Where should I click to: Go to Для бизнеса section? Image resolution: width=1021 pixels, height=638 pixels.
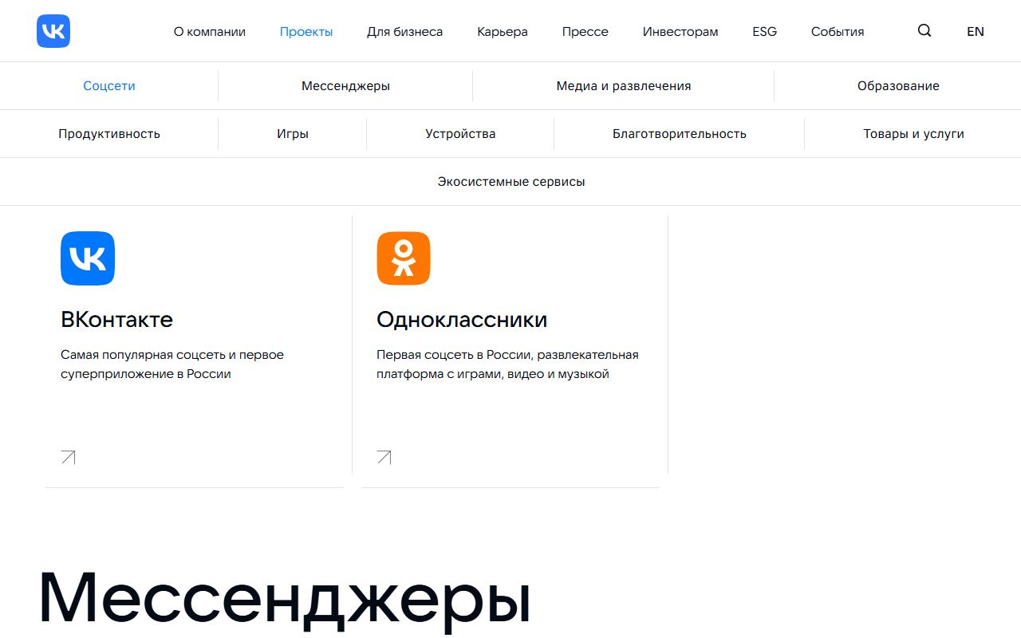pos(405,32)
